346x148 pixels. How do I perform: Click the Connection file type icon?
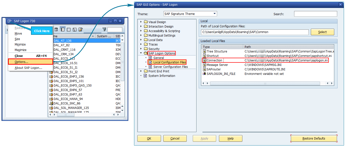[x=204, y=60]
